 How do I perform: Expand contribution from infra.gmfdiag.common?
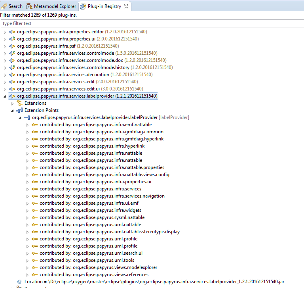click(x=28, y=132)
